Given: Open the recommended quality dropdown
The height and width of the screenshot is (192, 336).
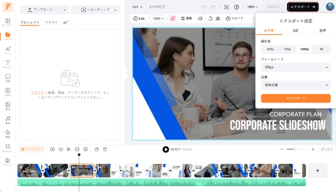Looking at the screenshot, I should (x=296, y=85).
